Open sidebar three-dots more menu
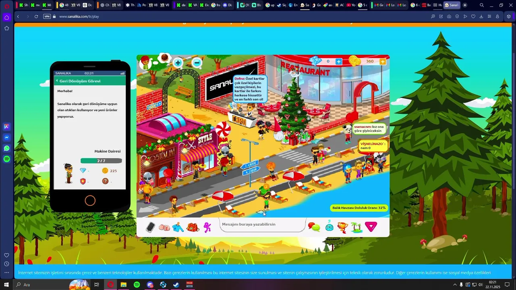This screenshot has height=290, width=516. point(6,273)
